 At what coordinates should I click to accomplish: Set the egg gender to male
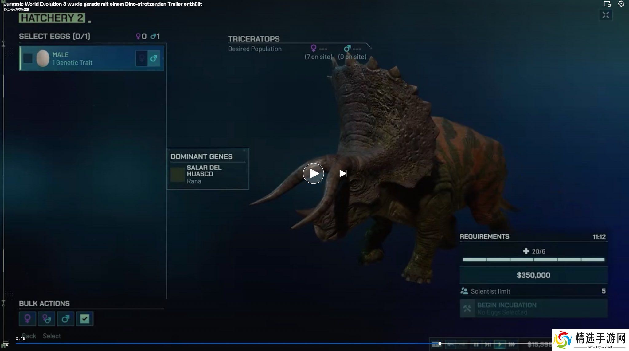pos(154,58)
